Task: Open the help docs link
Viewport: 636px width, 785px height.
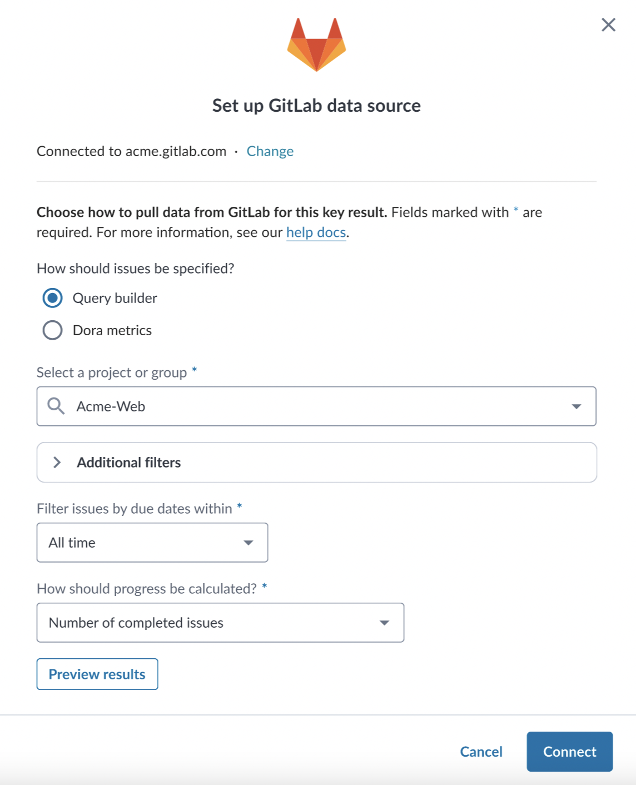Action: tap(316, 232)
